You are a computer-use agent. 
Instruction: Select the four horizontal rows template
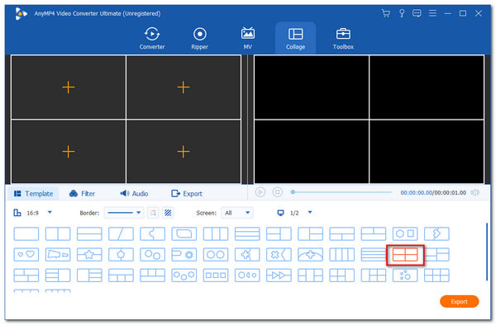[374, 255]
